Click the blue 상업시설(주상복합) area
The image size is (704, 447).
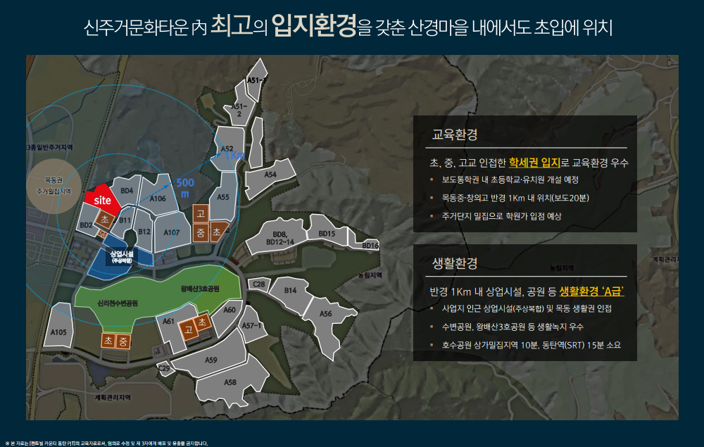coord(121,258)
